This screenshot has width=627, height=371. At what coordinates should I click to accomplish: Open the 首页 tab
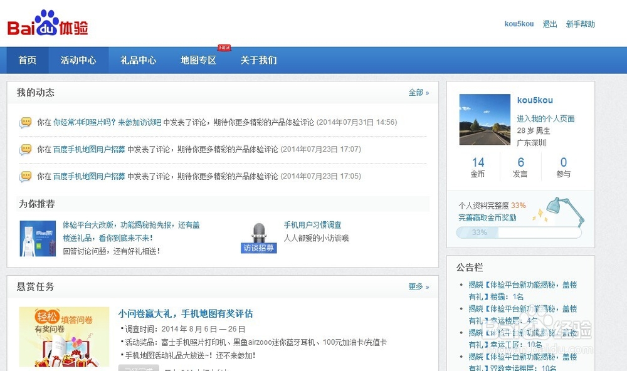(x=28, y=60)
